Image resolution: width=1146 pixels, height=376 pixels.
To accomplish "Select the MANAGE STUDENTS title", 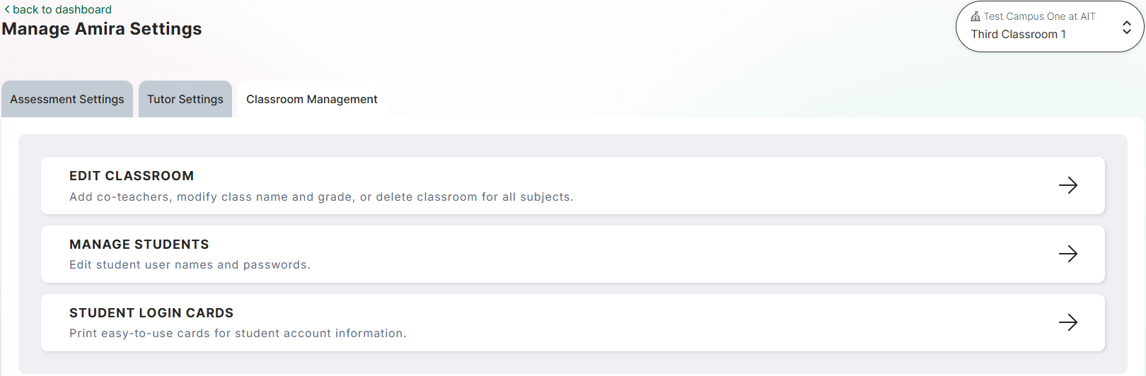I will coord(139,245).
